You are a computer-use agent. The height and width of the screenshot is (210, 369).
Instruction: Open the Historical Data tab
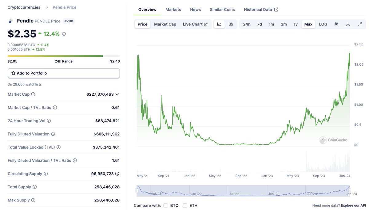point(261,10)
